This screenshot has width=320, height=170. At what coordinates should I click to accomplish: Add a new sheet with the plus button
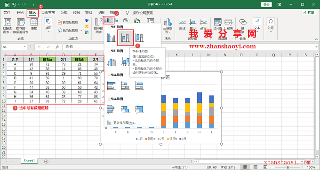tap(46, 162)
